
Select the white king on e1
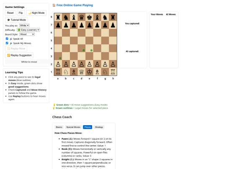(x=90, y=72)
